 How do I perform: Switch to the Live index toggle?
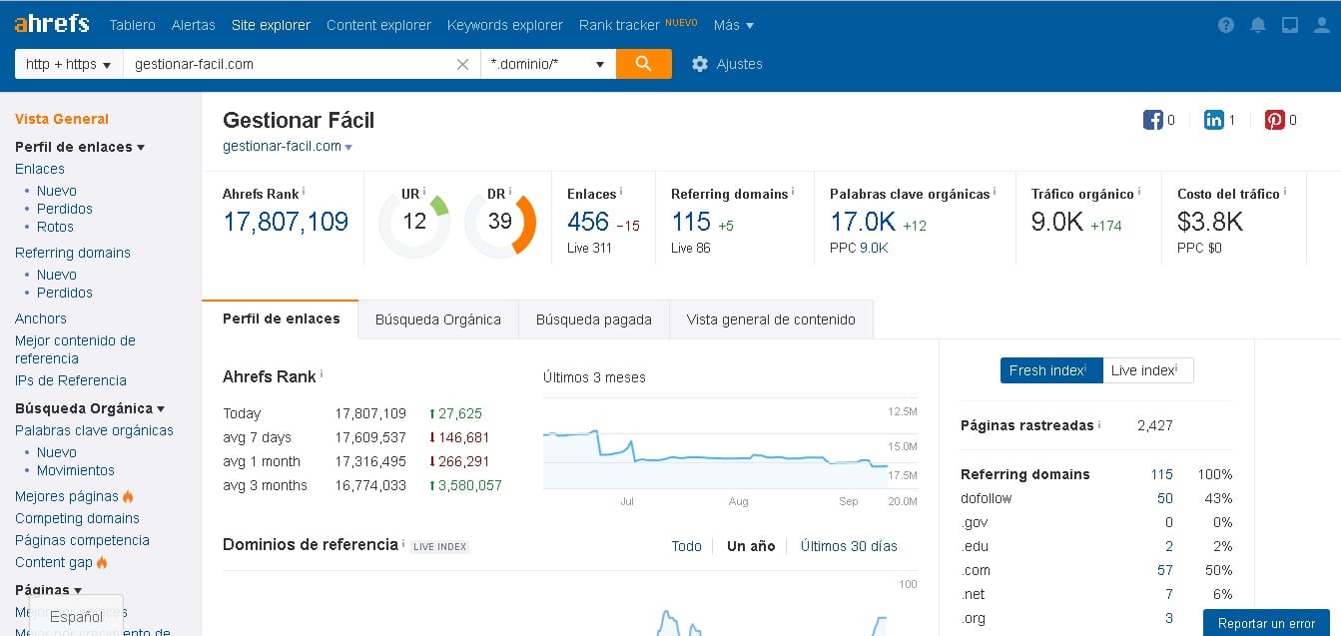(x=1148, y=370)
